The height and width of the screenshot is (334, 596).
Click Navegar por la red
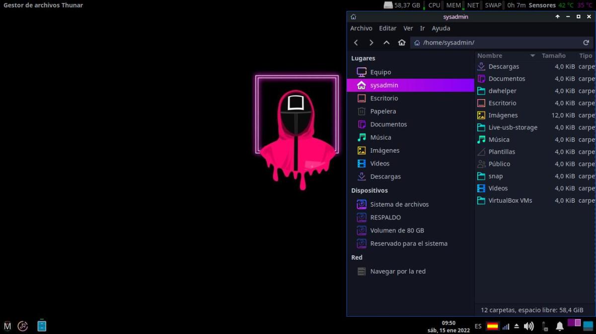coord(397,272)
